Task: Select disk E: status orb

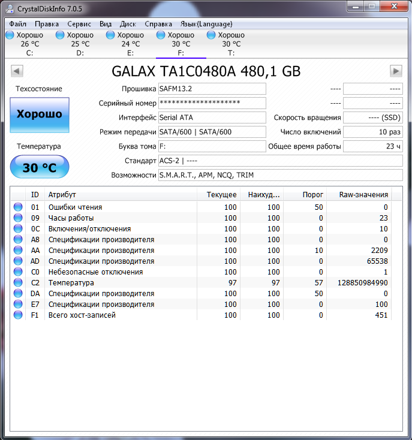Action: [110, 35]
